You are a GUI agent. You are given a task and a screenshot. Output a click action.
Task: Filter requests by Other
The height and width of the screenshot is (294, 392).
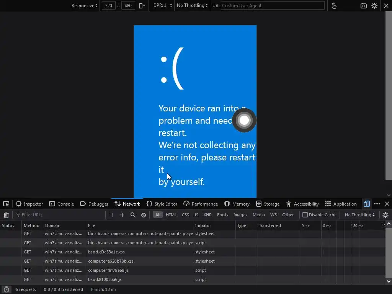tap(288, 215)
